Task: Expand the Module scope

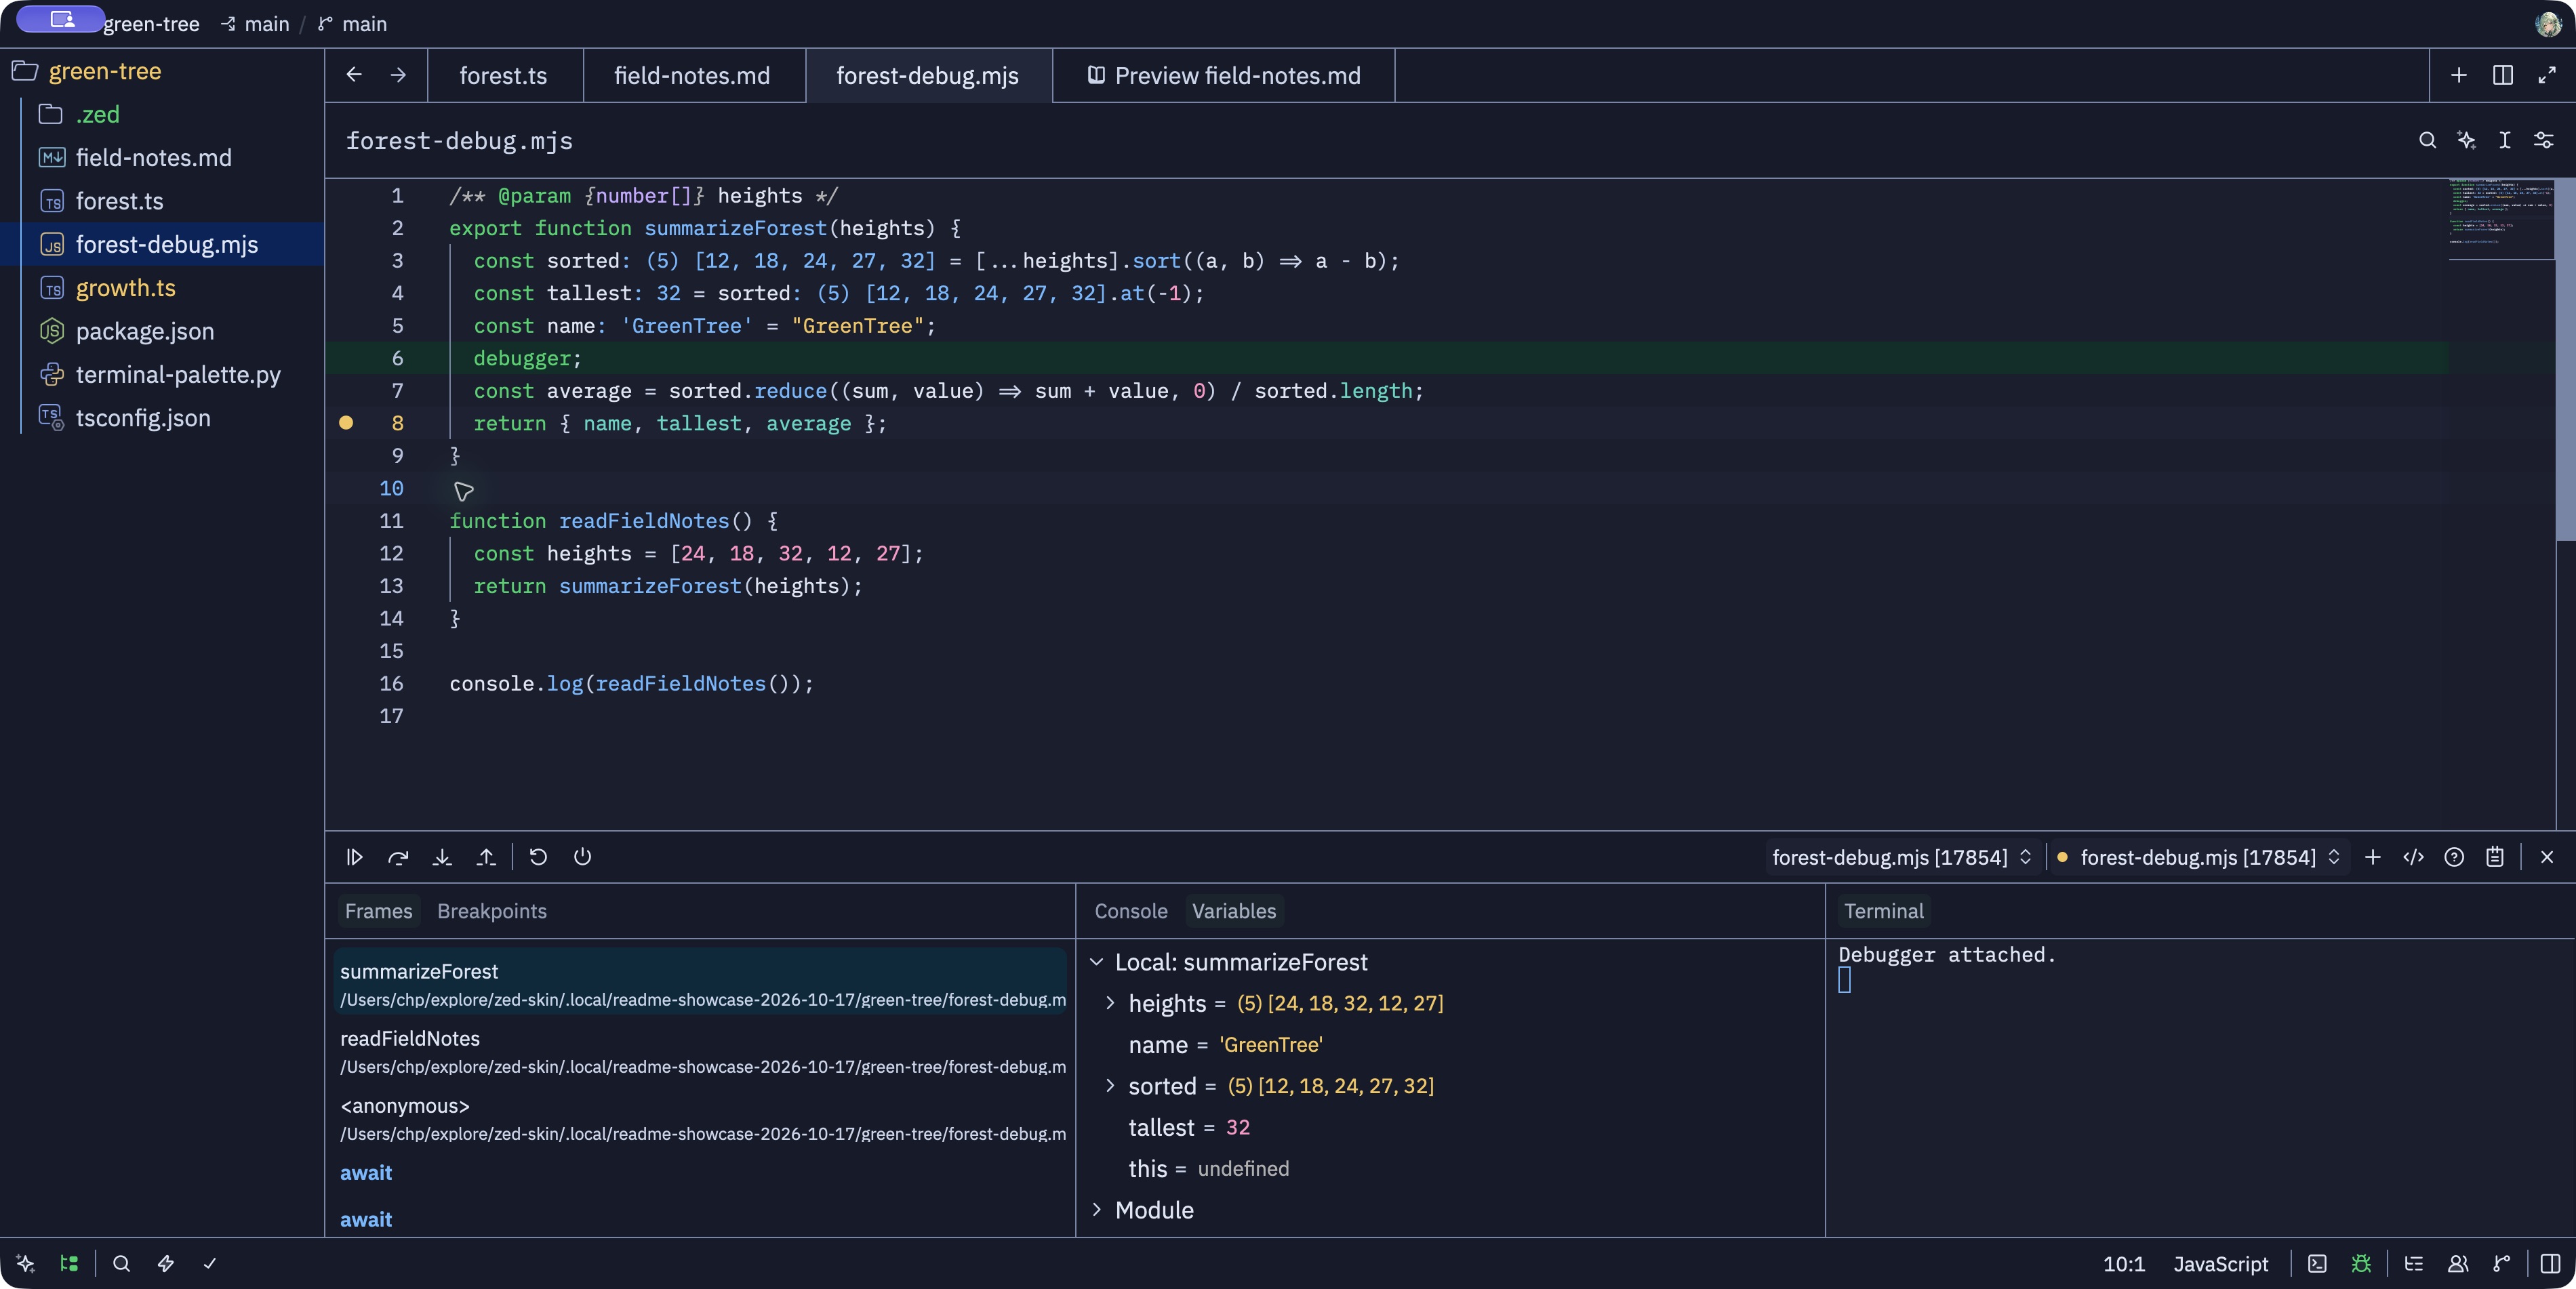Action: pyautogui.click(x=1096, y=1210)
